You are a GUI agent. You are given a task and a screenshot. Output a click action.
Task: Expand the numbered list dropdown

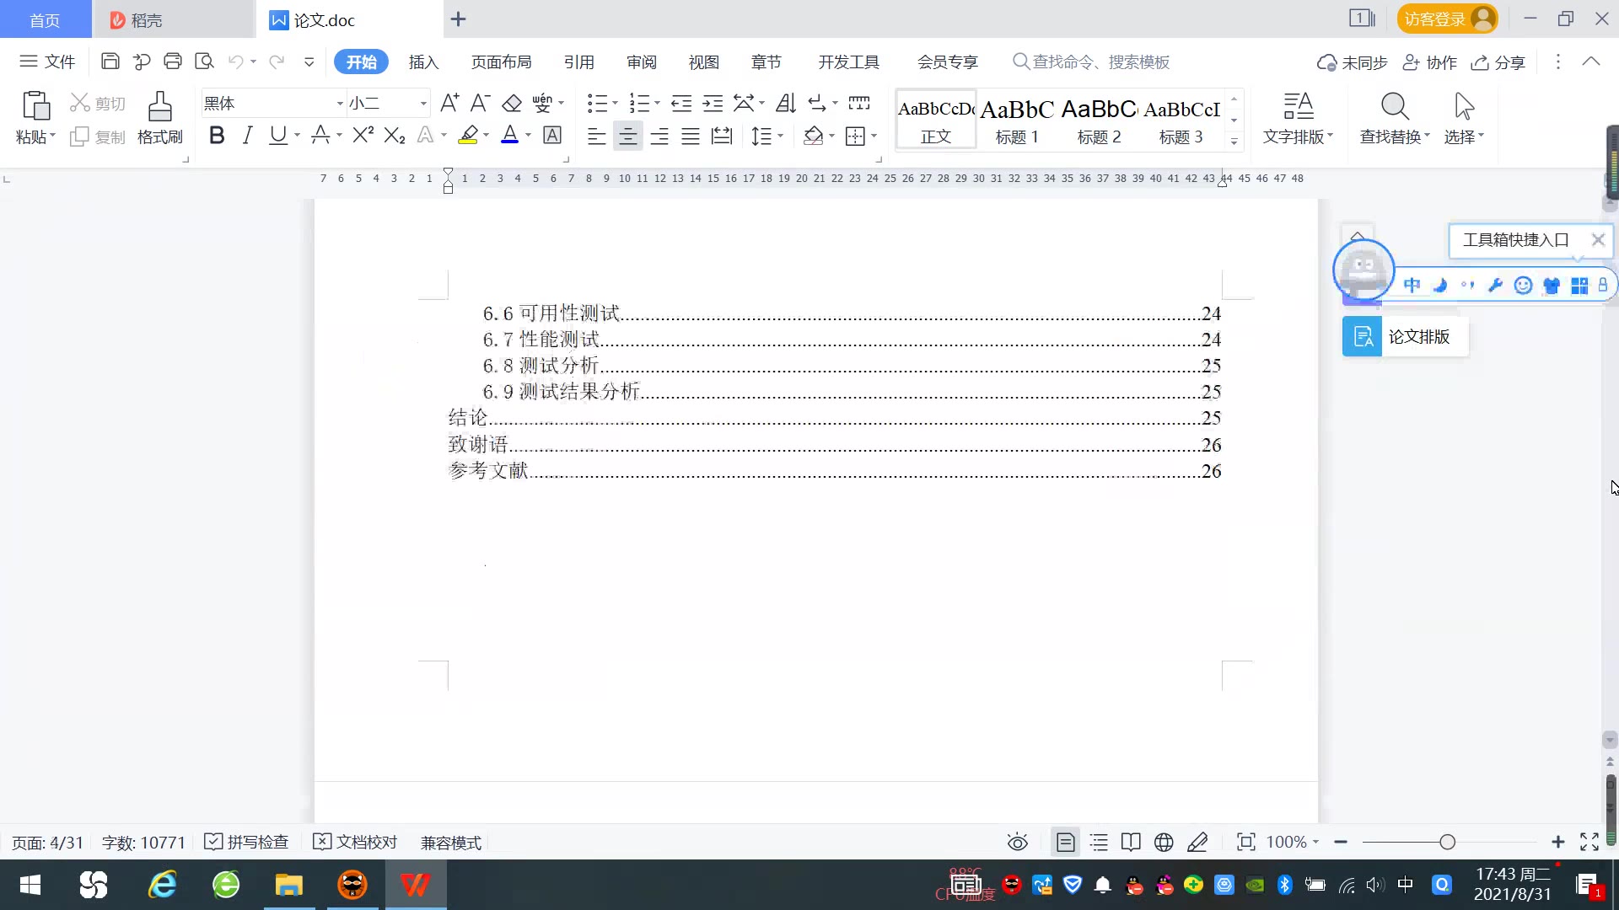coord(657,103)
